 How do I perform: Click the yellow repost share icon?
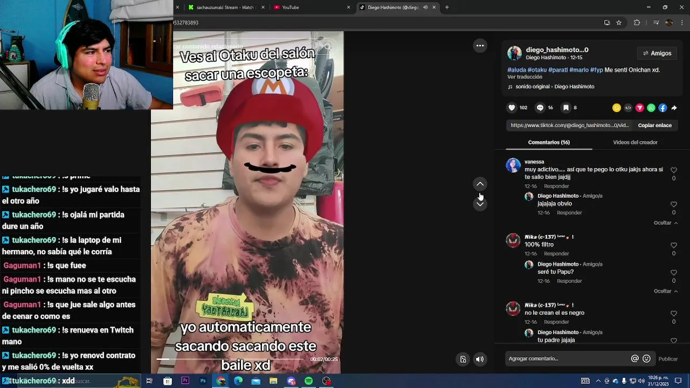point(617,108)
